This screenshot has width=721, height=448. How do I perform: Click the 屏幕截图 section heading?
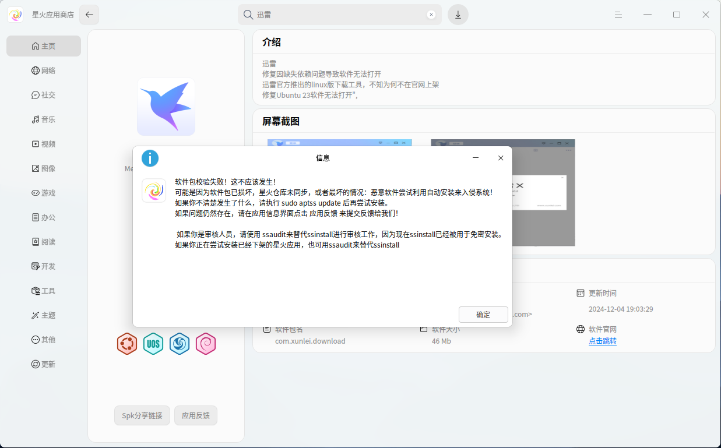pos(281,121)
